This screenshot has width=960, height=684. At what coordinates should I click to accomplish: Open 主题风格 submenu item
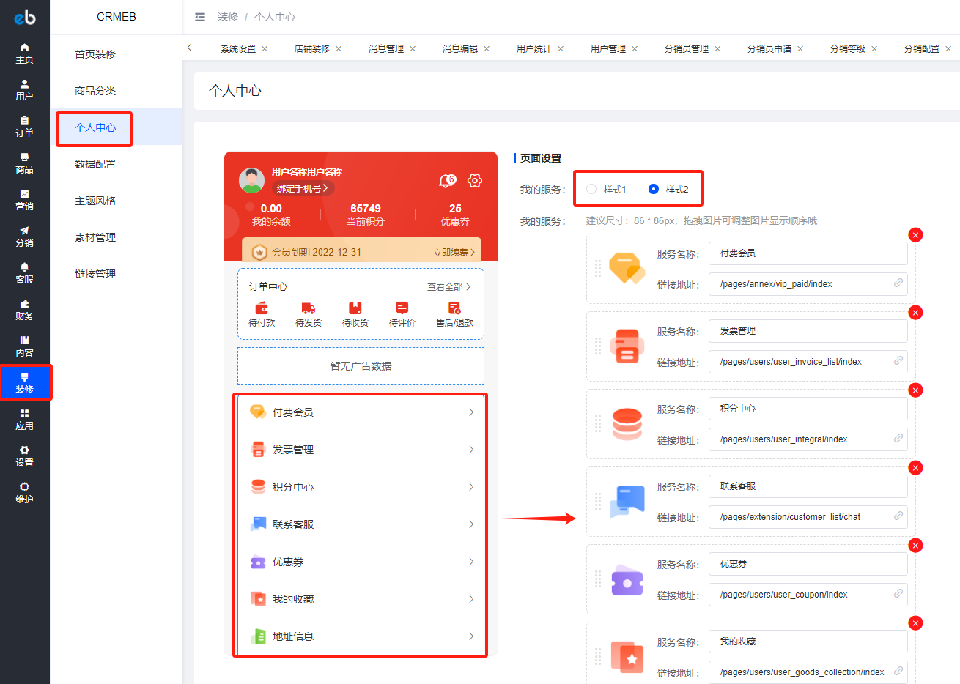point(95,201)
